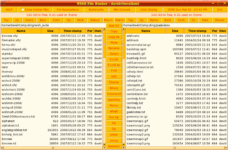Click Up in the right panel navigation
The image size is (228, 150).
click(142, 20)
